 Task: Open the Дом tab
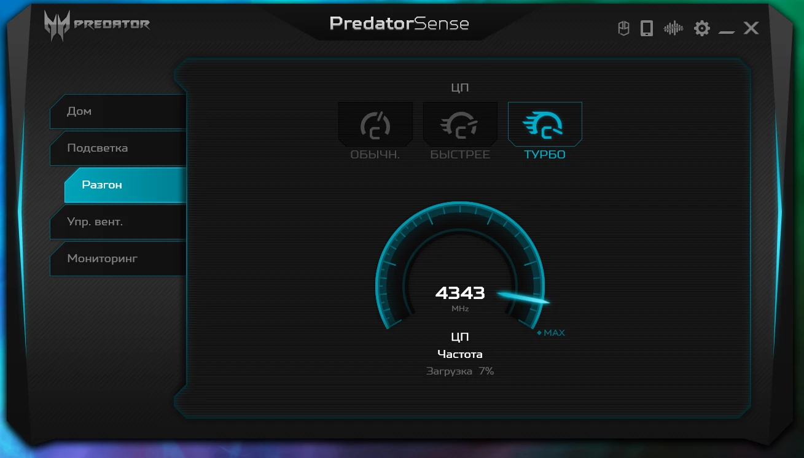(118, 112)
